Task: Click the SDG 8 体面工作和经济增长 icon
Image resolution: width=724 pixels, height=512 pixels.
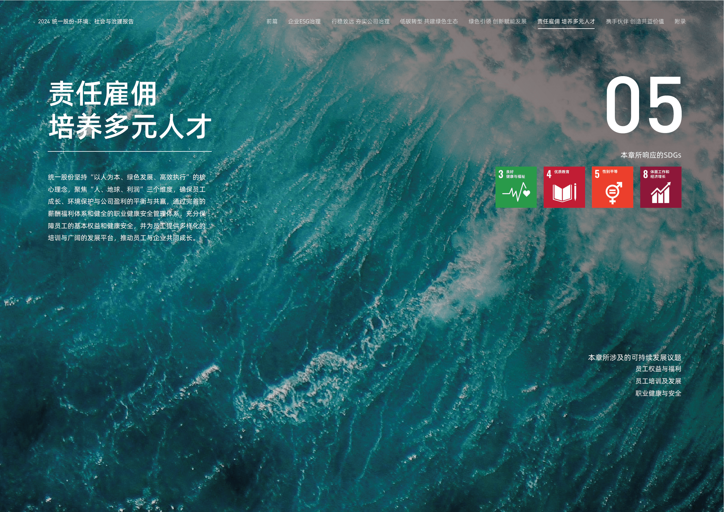Action: click(661, 187)
